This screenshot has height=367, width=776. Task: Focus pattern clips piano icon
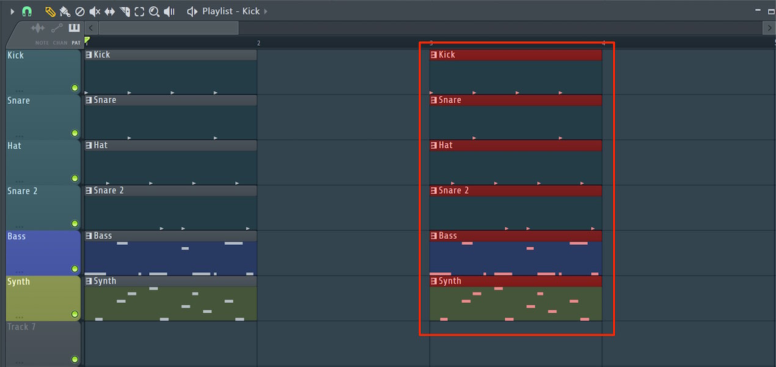(x=74, y=27)
